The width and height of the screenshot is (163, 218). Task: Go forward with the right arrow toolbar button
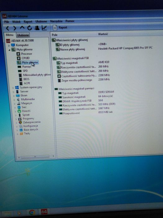15,28
